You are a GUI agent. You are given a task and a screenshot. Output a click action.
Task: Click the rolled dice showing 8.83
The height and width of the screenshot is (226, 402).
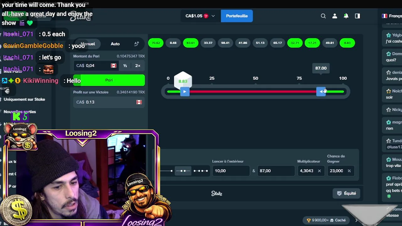pyautogui.click(x=183, y=80)
